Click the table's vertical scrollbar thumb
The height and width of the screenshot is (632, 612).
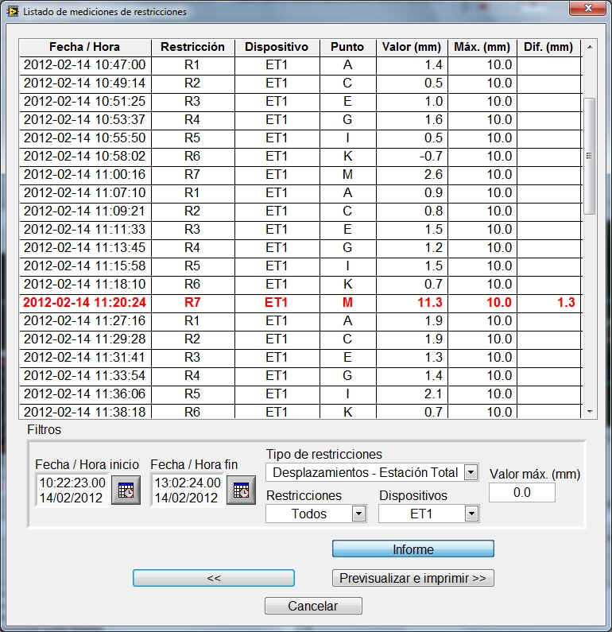[x=589, y=156]
